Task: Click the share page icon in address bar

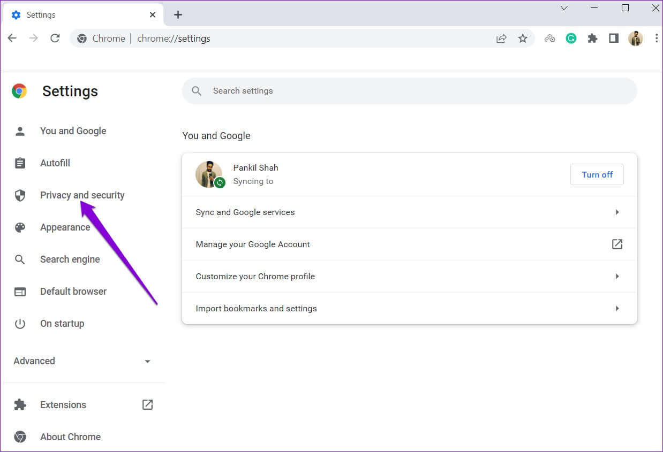Action: [501, 39]
